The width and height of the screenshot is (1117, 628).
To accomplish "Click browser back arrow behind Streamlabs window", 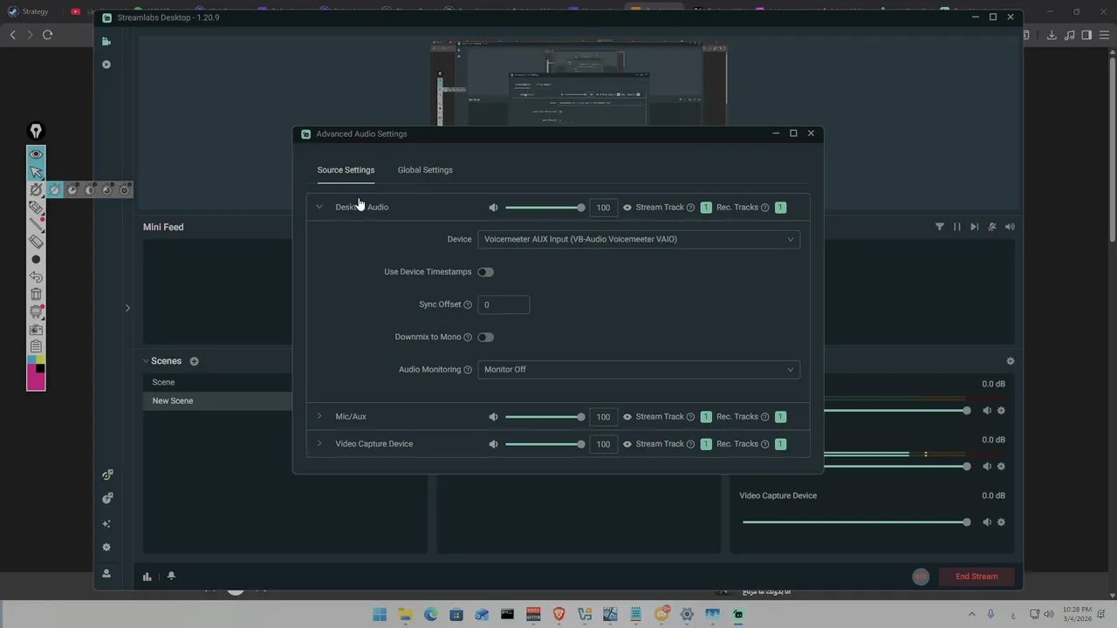I will pos(13,35).
